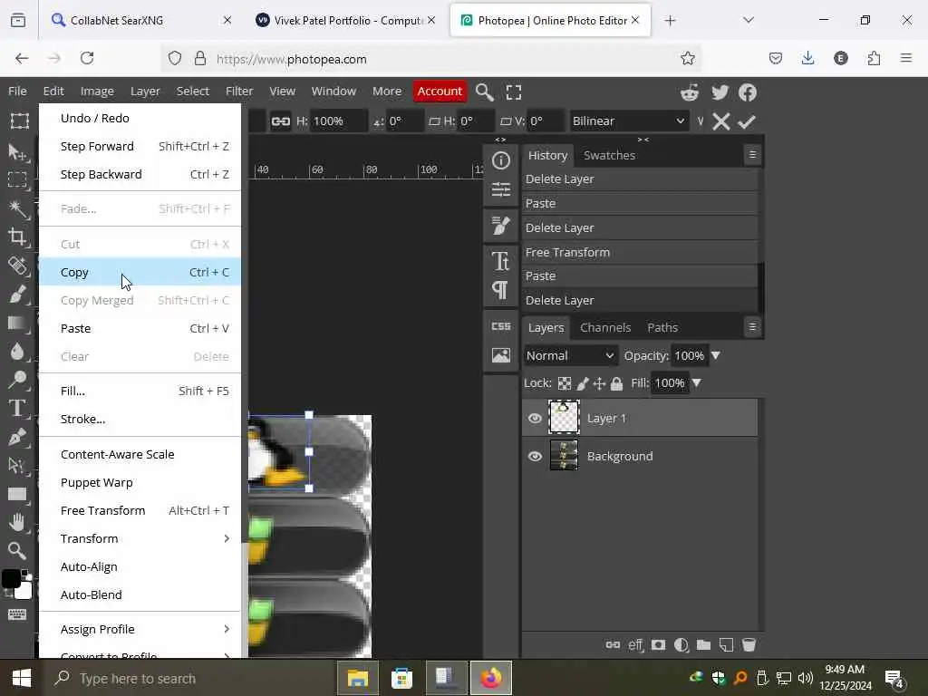This screenshot has height=696, width=928.
Task: Select the Path Select tool
Action: (x=18, y=466)
